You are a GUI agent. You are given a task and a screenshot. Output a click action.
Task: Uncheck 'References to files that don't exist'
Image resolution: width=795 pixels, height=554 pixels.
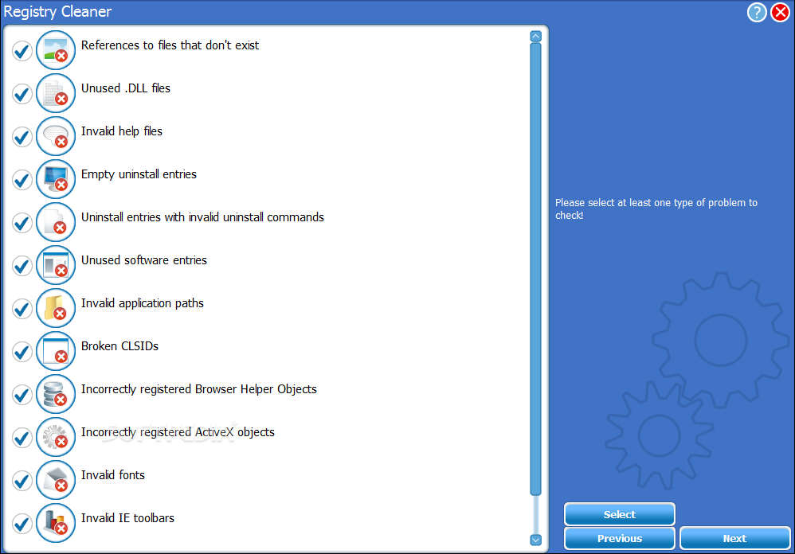coord(22,51)
